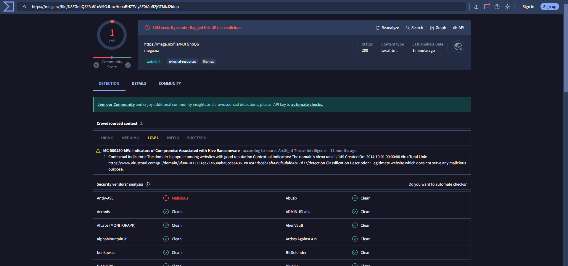Open Search from the result header
The width and height of the screenshot is (568, 266).
pos(414,28)
